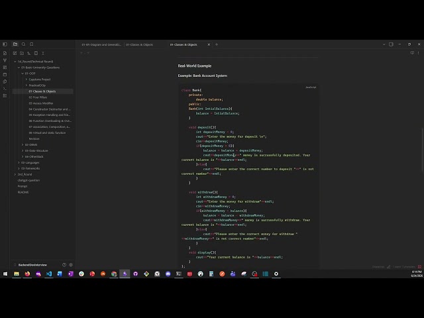Screen dimensions: 424x318
Task: Open the 08-Virtual and static function note
Action: pos(47,132)
